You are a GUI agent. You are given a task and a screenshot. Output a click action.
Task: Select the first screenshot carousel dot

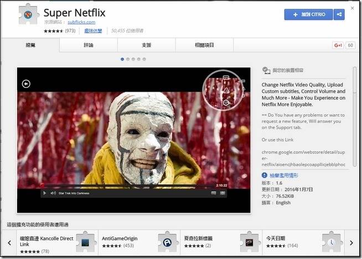click(x=122, y=59)
